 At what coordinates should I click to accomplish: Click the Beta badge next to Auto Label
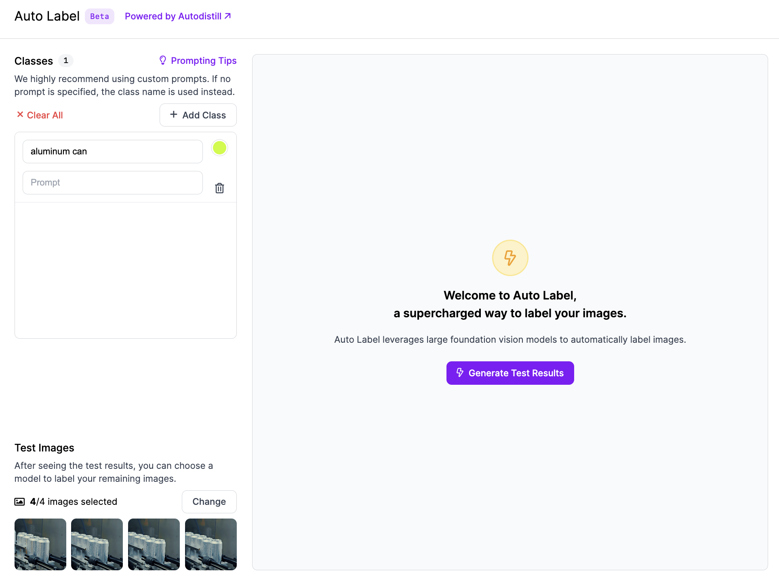99,16
